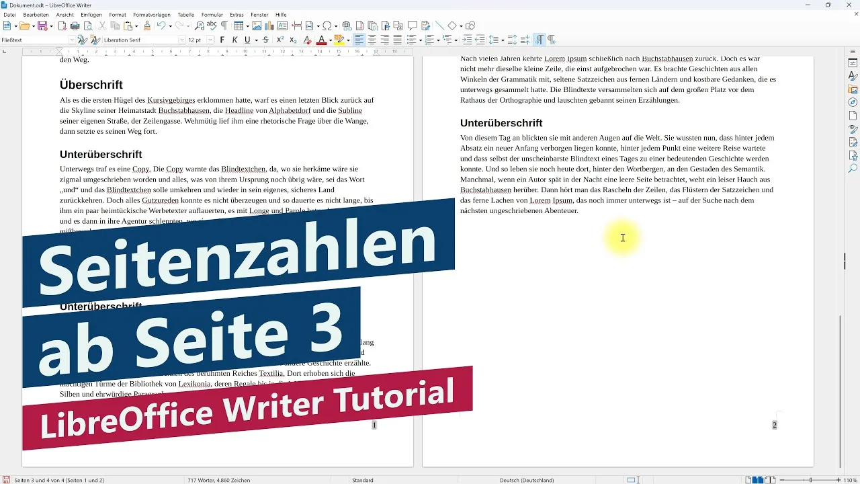The width and height of the screenshot is (860, 484).
Task: Expand highlighting color dropdown arrow
Action: pyautogui.click(x=348, y=40)
